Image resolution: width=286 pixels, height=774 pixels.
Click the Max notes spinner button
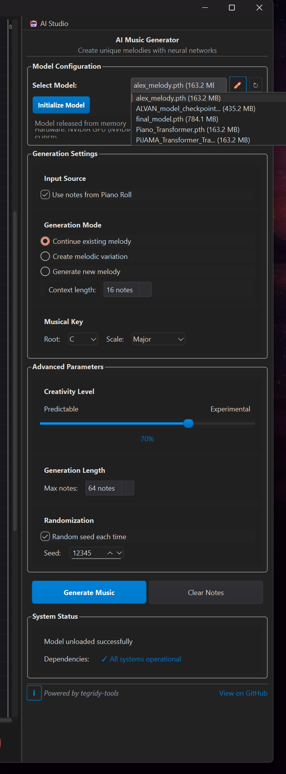tap(128, 488)
